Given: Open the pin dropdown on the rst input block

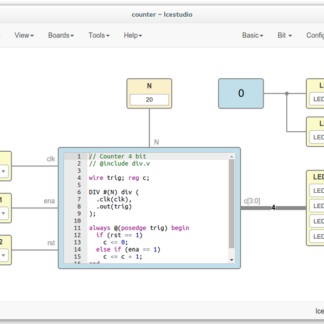Looking at the screenshot, I should (x=3, y=255).
